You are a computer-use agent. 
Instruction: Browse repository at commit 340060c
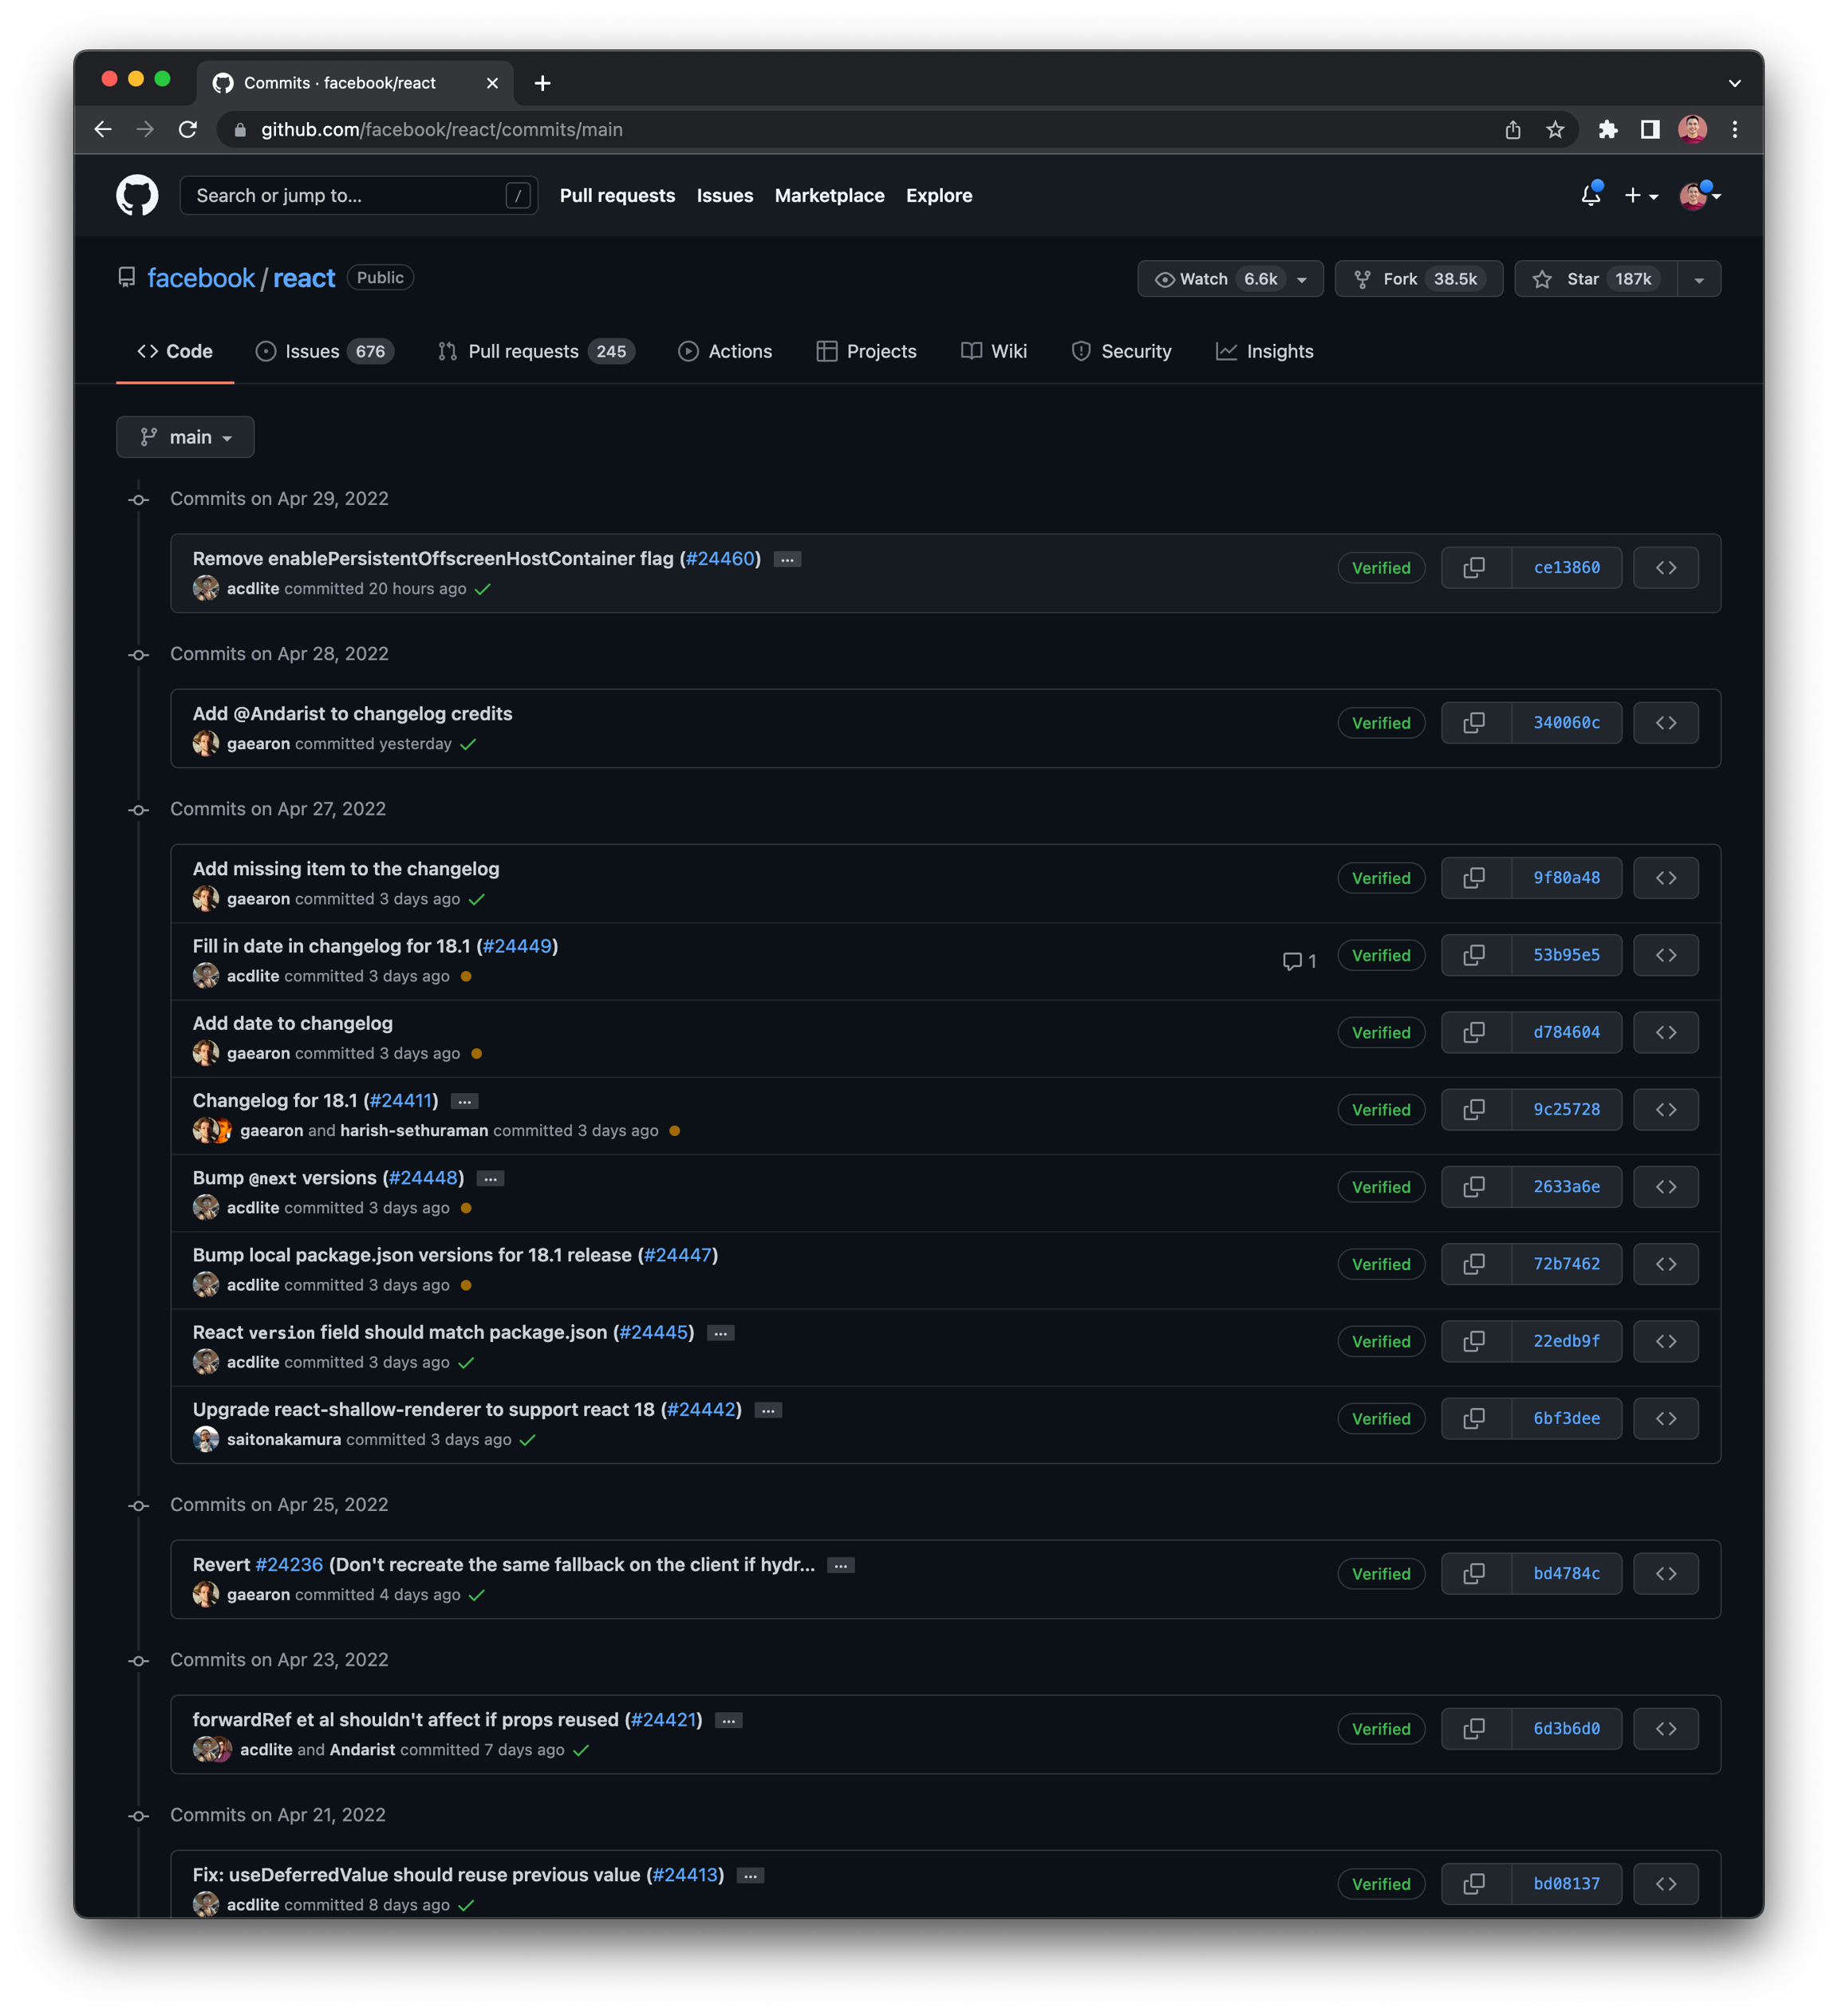[1665, 723]
